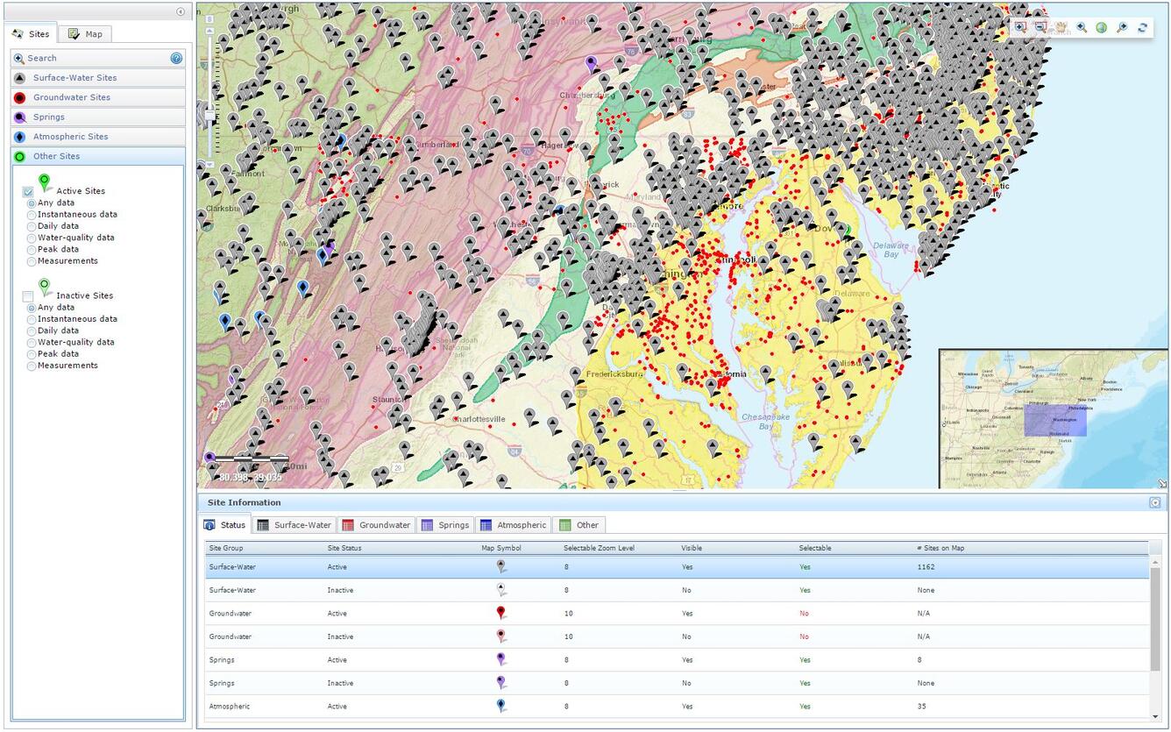Uncheck the Active Sites checkbox
The height and width of the screenshot is (732, 1171).
tap(27, 190)
